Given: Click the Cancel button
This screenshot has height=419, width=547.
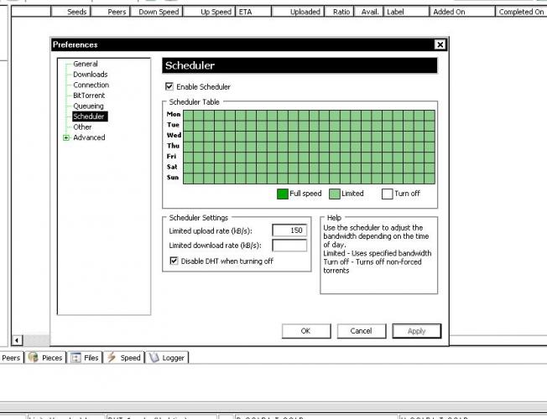Looking at the screenshot, I should tap(361, 331).
